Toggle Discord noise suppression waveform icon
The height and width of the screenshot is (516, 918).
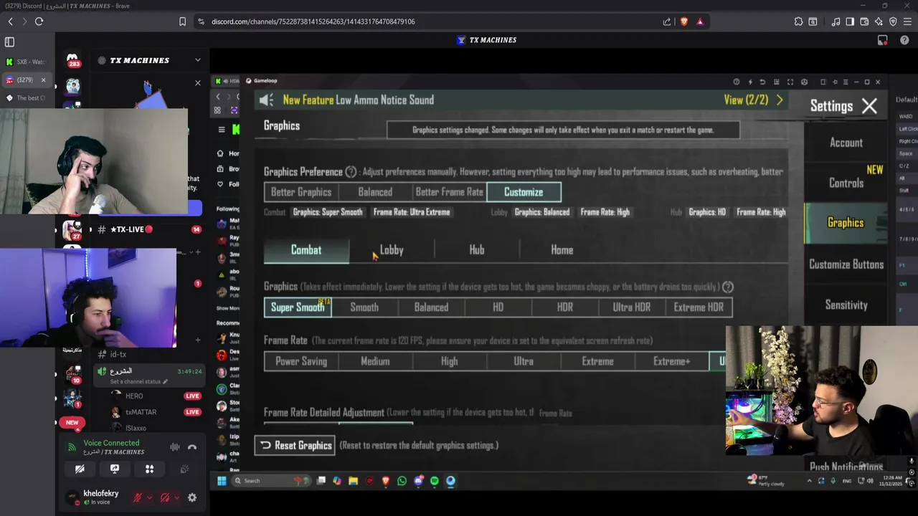click(174, 447)
